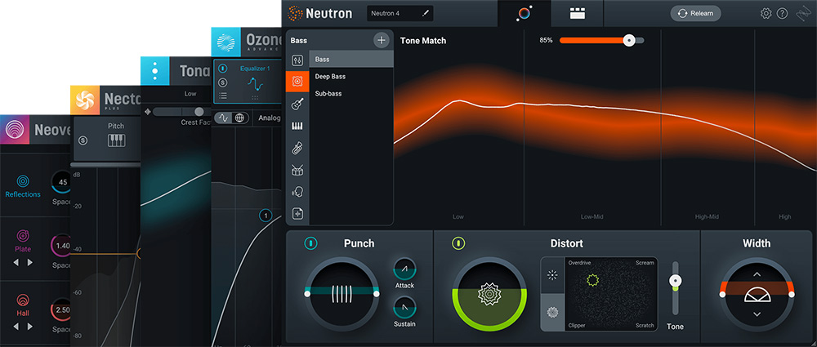Image resolution: width=817 pixels, height=347 pixels.
Task: Click the Equalizer 1 curve icon in Ozone
Action: coord(255,83)
